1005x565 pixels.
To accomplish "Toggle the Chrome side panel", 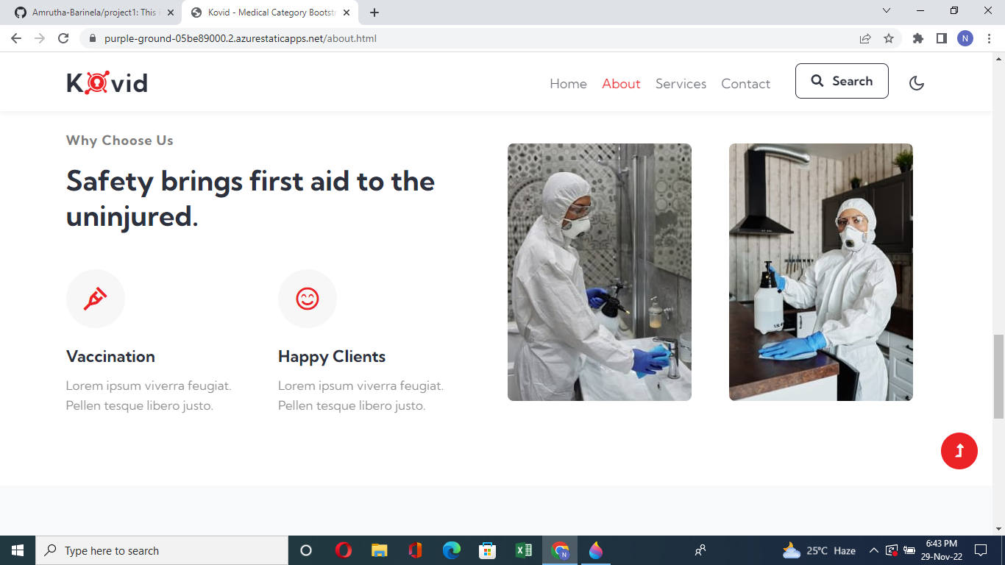I will 942,38.
